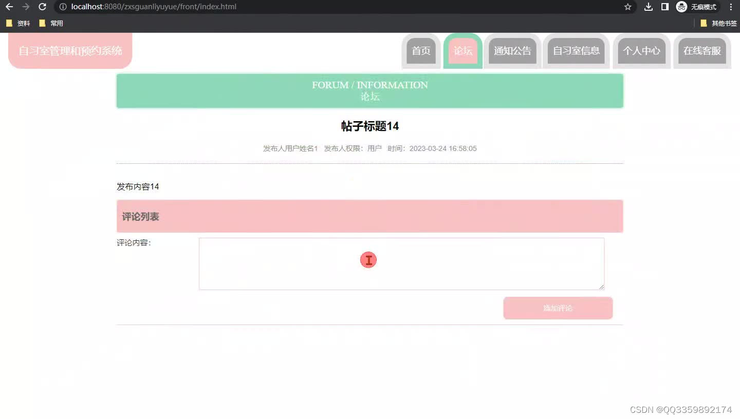Image resolution: width=740 pixels, height=419 pixels.
Task: Click the FORUM / INFORMATION banner heading
Action: point(370,85)
